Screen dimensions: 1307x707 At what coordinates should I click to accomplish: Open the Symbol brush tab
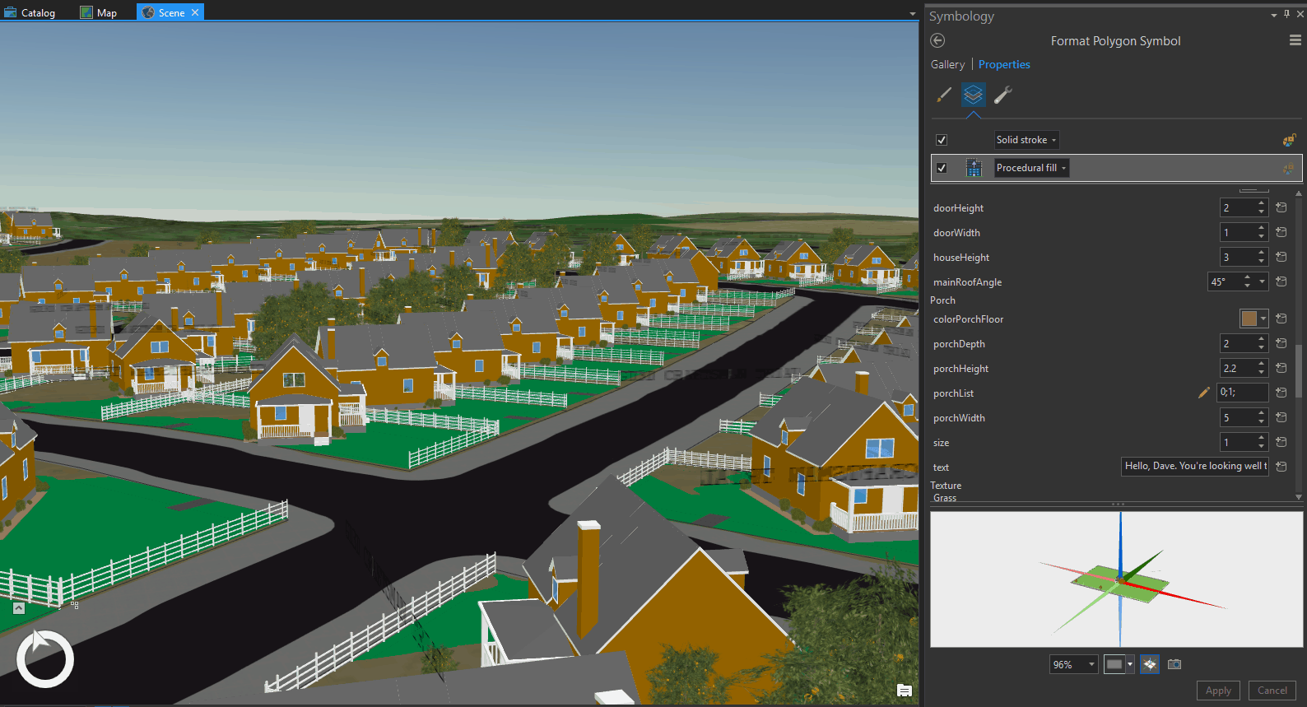point(944,95)
